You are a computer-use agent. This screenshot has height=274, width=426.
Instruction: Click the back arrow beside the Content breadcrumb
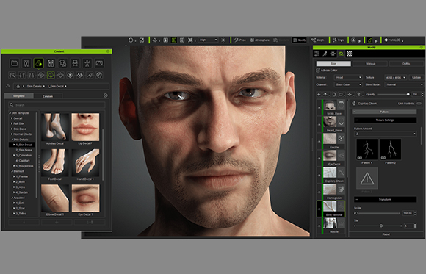7,87
